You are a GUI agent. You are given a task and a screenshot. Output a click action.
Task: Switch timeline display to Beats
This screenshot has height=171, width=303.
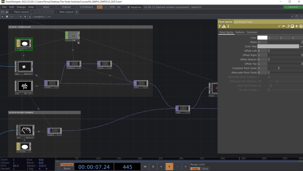(x=67, y=169)
